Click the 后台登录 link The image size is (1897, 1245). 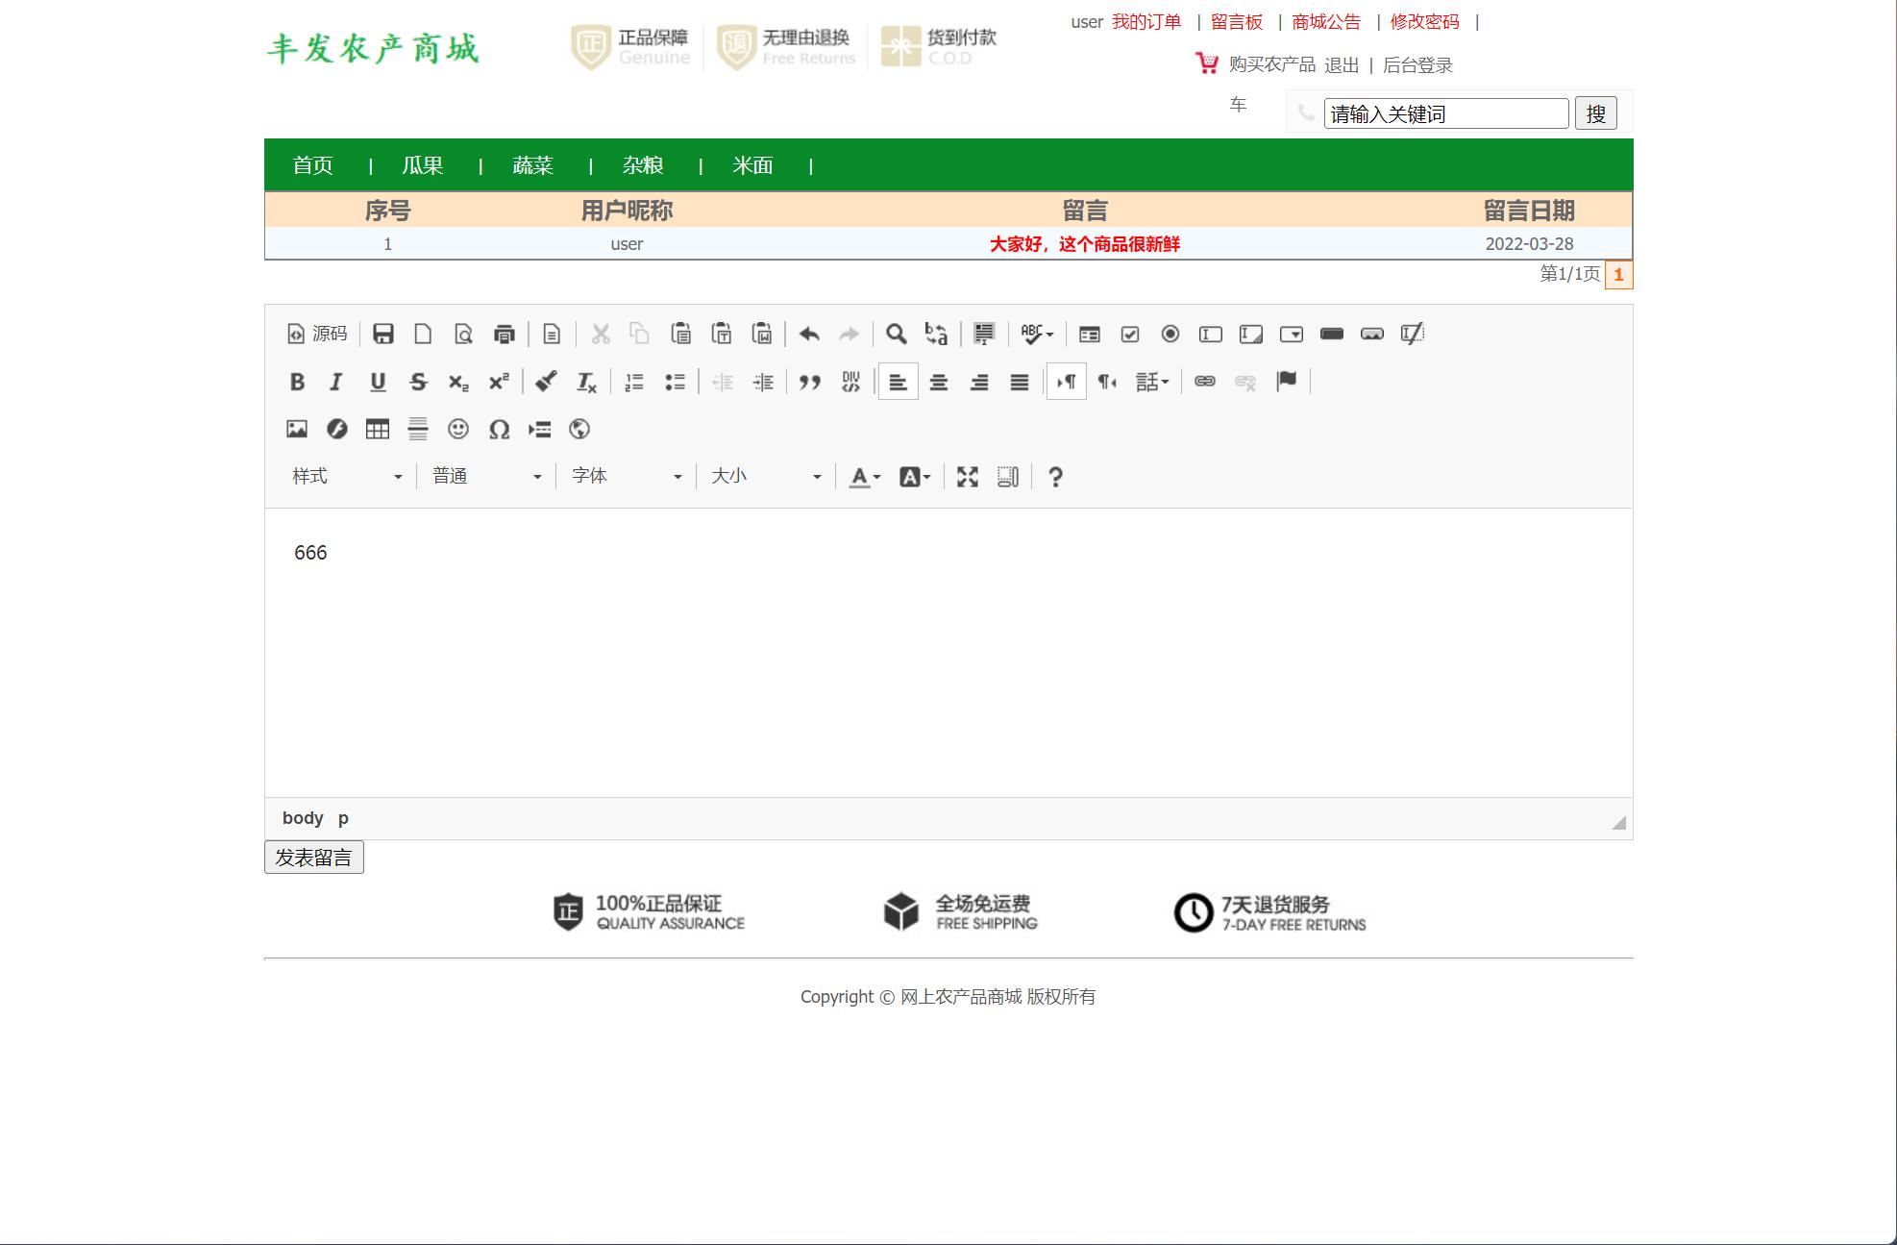click(1417, 65)
